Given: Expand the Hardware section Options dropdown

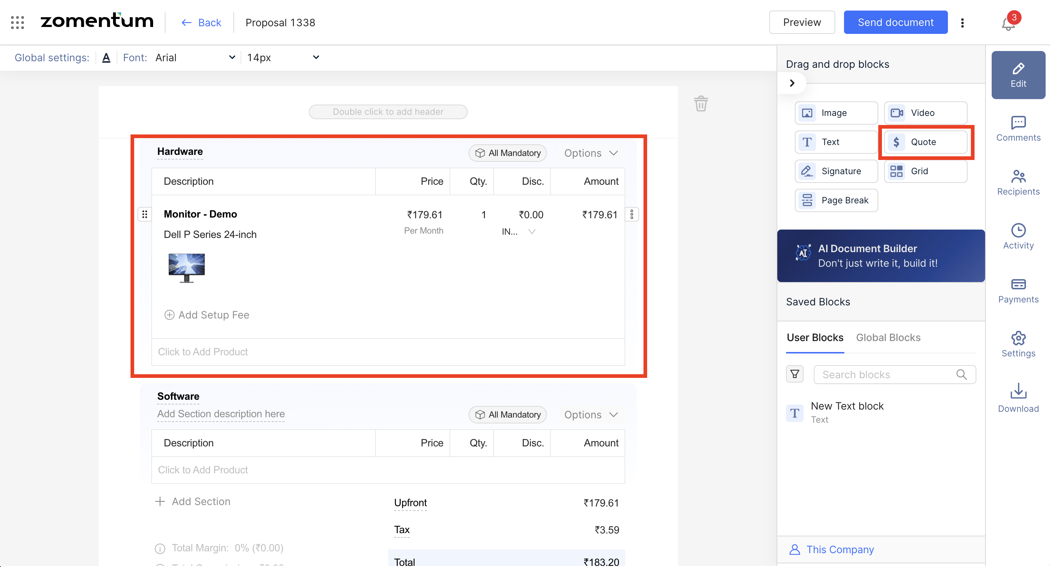Looking at the screenshot, I should (x=591, y=153).
